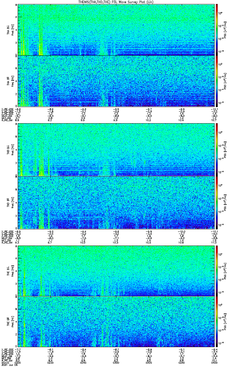Screen dimensions: 229x367
Task: Click the color bar beside THA B-perpendicular panel
Action: pos(217,30)
